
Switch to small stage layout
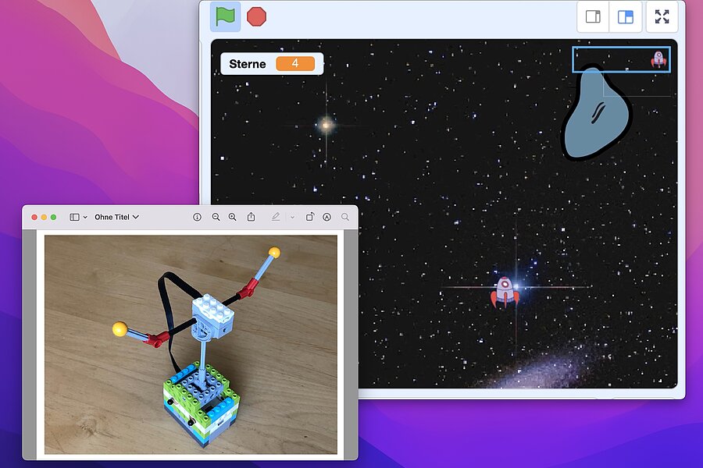593,17
